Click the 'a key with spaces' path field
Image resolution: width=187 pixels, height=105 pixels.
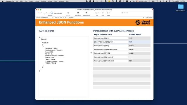[x=111, y=49]
